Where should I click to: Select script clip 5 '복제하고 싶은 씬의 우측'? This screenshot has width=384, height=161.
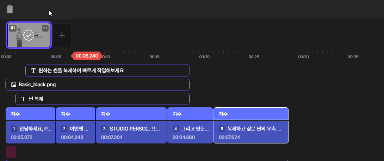click(x=251, y=132)
